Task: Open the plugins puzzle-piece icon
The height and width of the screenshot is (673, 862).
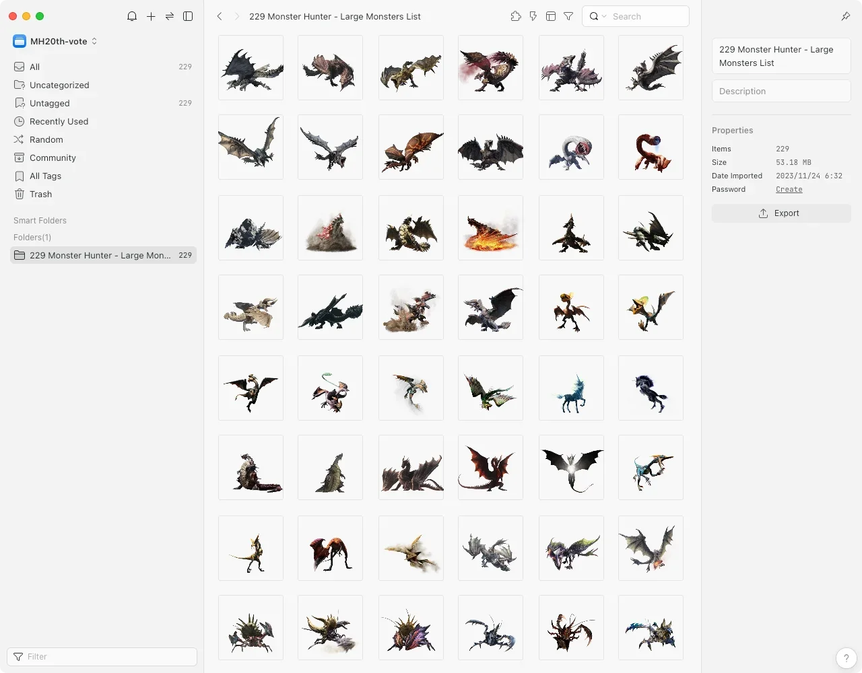Action: [516, 16]
